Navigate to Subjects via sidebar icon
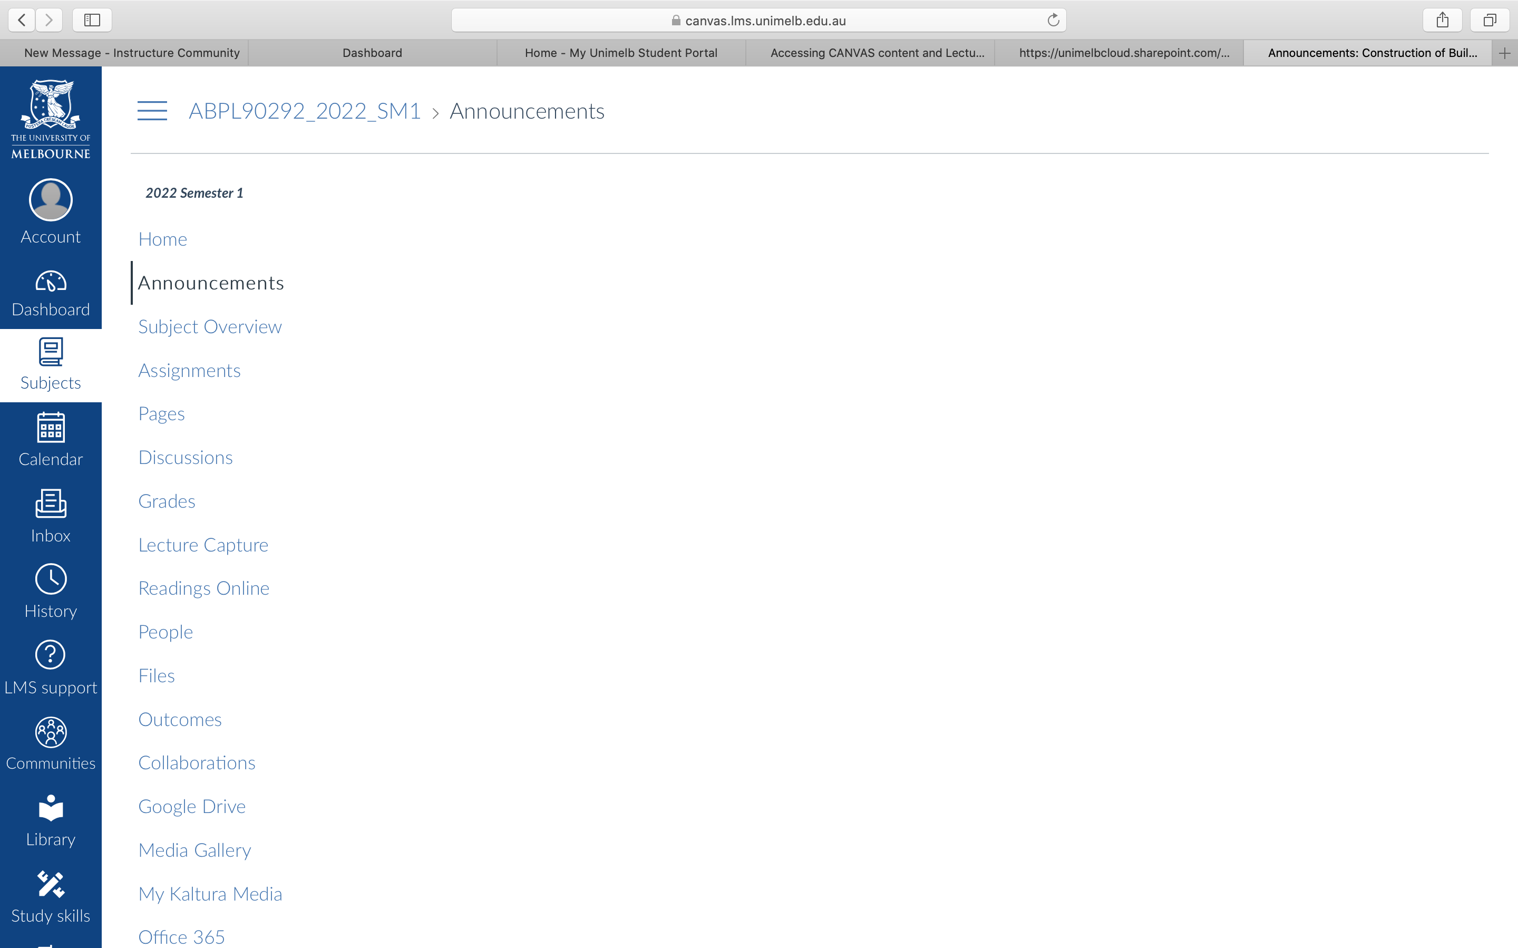The image size is (1518, 948). pos(50,364)
